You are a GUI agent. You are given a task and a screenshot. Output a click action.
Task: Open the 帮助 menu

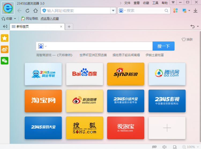pyautogui.click(x=165, y=3)
